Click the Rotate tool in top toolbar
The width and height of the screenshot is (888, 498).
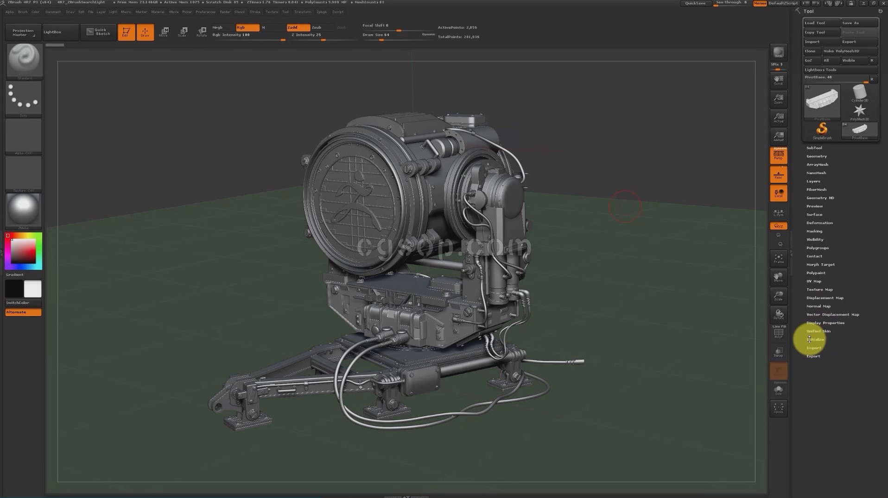(x=202, y=31)
